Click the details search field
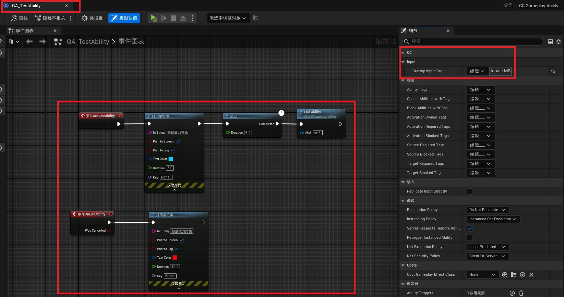564x297 pixels. click(x=473, y=41)
